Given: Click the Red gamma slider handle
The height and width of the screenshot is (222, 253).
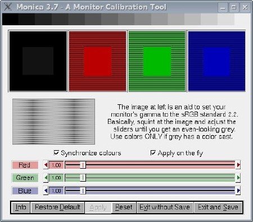Looking at the screenshot, I should coord(83,165).
